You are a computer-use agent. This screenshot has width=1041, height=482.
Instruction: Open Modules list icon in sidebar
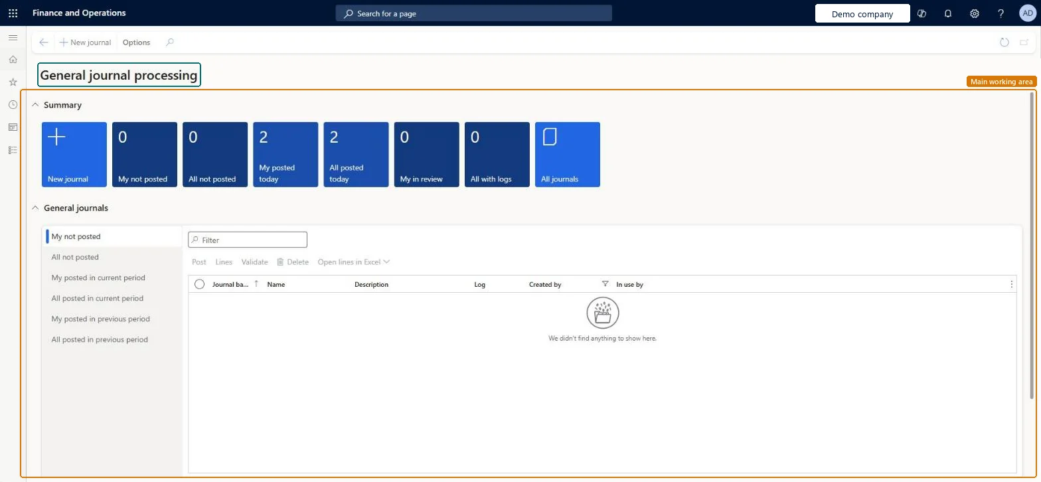pyautogui.click(x=13, y=150)
